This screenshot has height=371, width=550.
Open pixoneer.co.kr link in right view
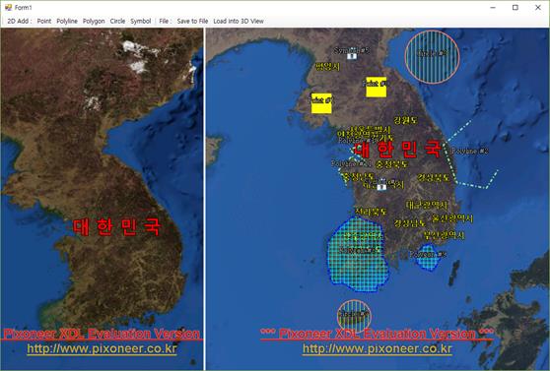[x=378, y=348]
